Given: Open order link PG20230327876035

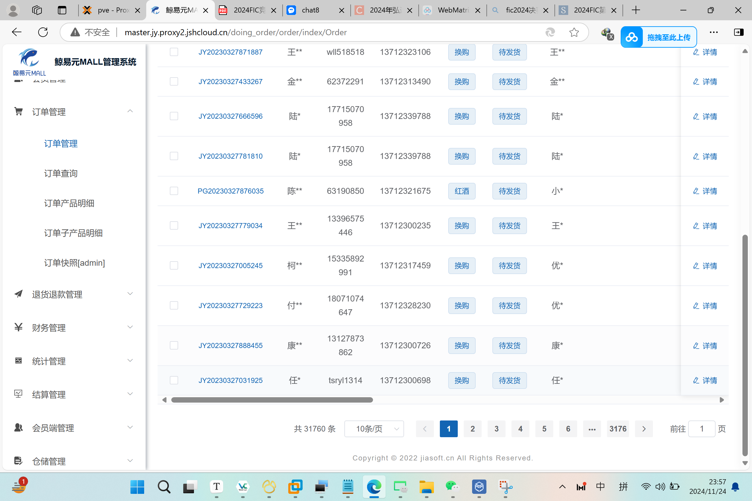Looking at the screenshot, I should pyautogui.click(x=230, y=191).
